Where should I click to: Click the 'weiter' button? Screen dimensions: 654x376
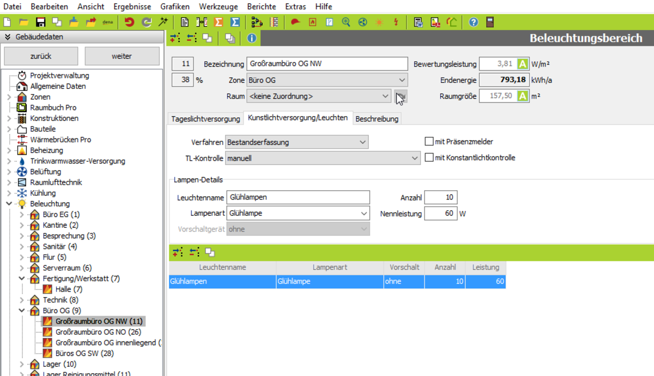click(122, 56)
